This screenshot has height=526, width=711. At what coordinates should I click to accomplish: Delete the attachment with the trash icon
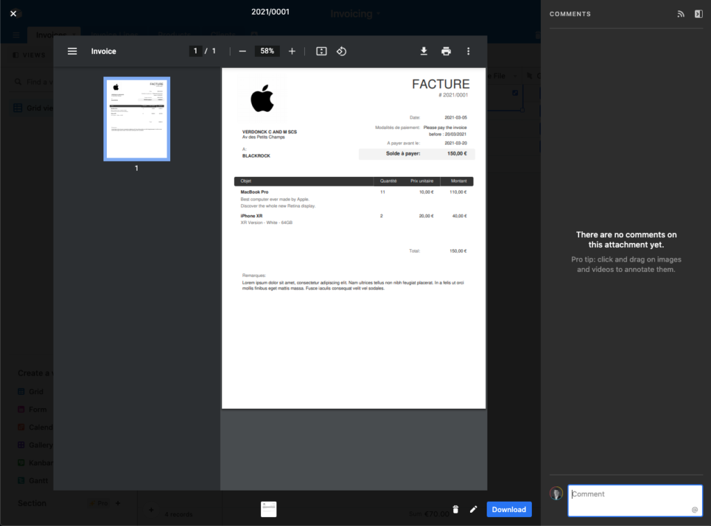click(455, 509)
